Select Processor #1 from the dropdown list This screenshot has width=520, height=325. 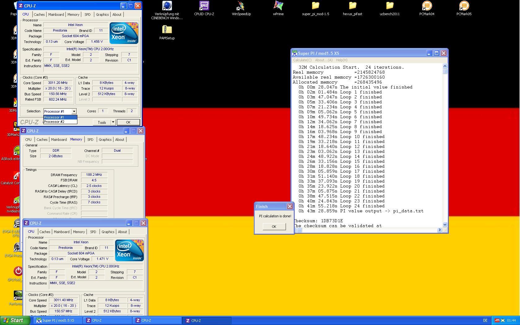(x=60, y=117)
